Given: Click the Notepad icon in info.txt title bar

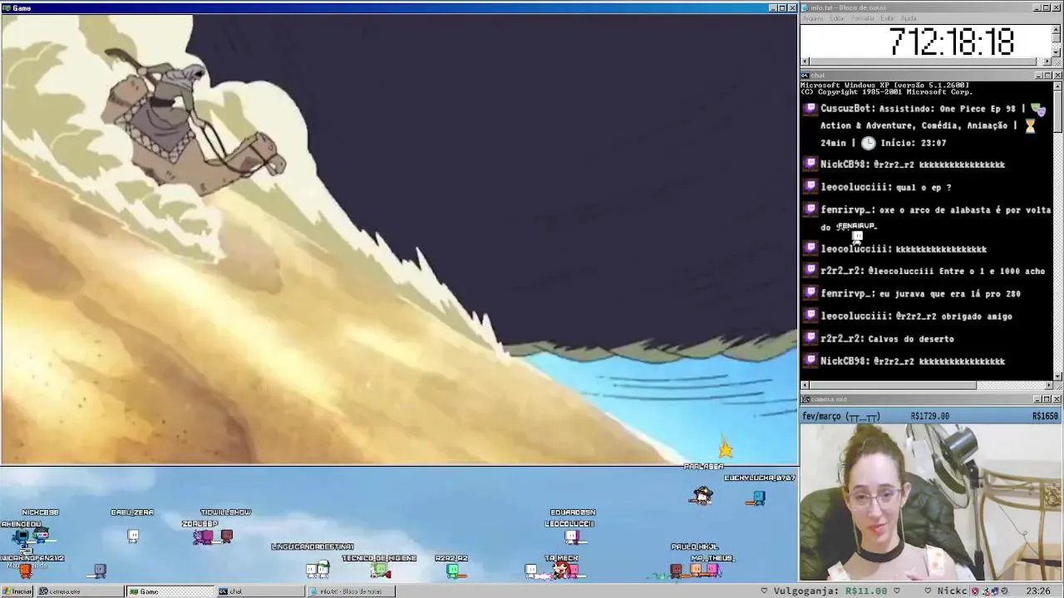Looking at the screenshot, I should click(x=805, y=7).
